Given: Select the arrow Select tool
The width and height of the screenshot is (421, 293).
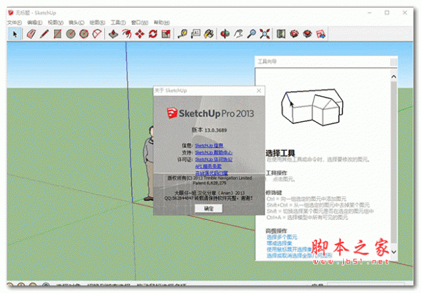Looking at the screenshot, I should click(15, 34).
